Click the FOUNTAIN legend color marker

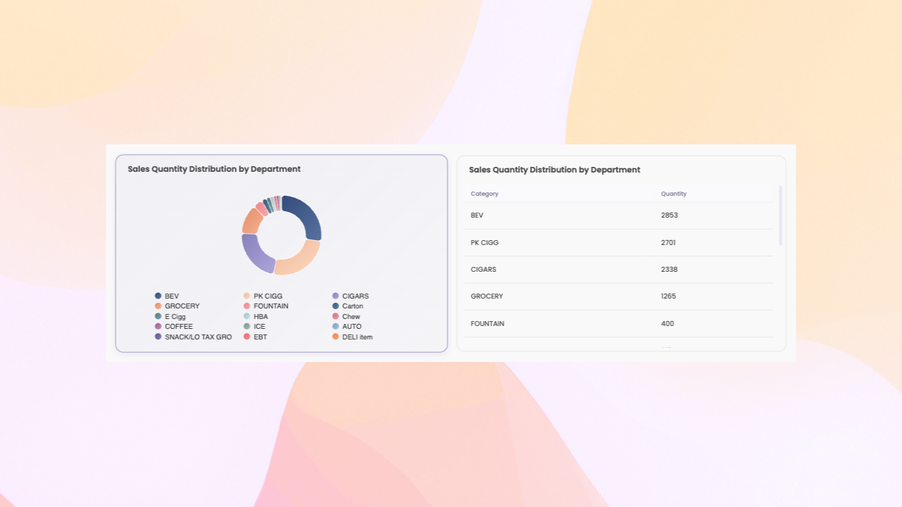[247, 306]
